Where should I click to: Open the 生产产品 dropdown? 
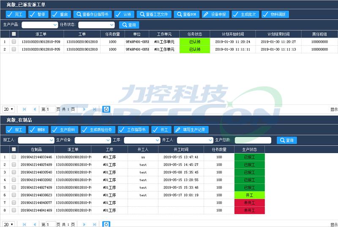[x=40, y=25]
